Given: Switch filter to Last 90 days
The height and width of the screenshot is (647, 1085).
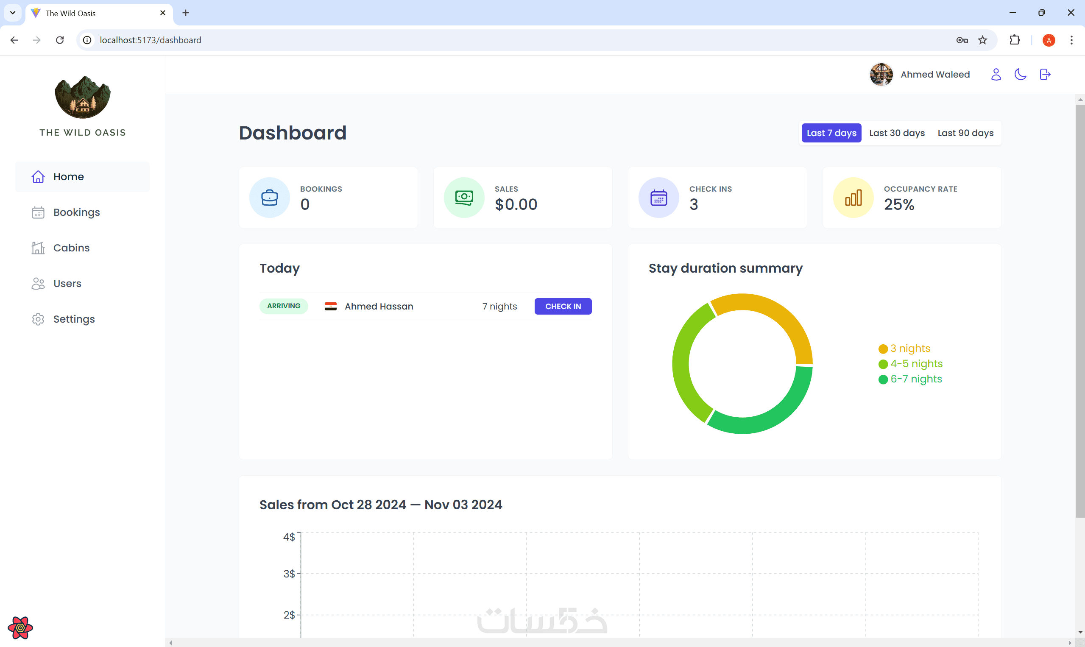Looking at the screenshot, I should click(965, 133).
